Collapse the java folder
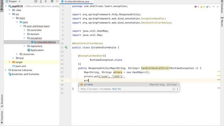Screen dimensions: 224x126 click(17, 22)
